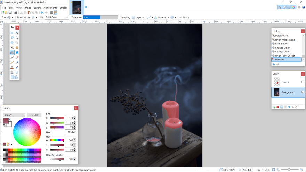
Task: Select the Eraser tool
Action: coord(17,57)
